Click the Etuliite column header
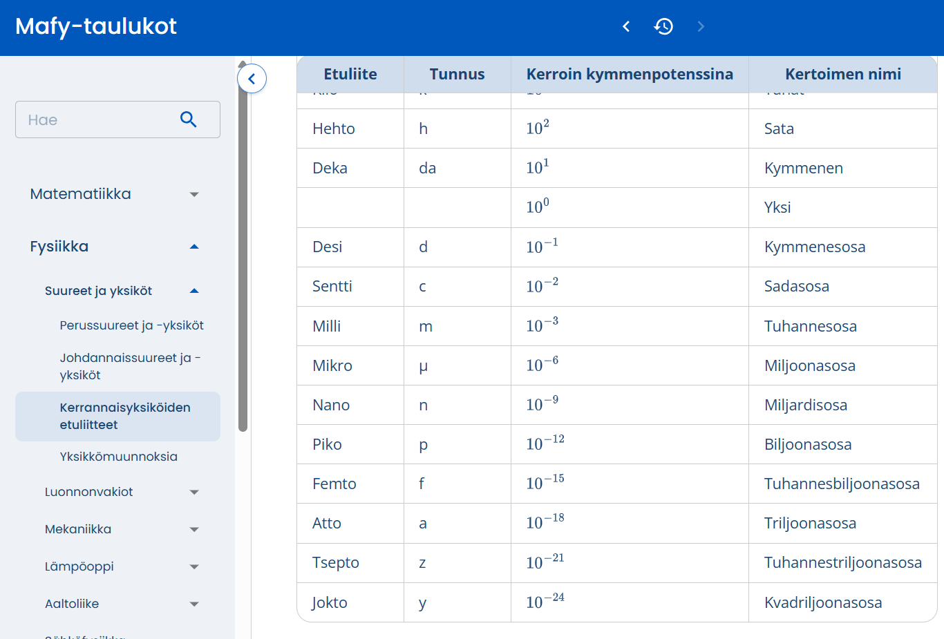The width and height of the screenshot is (944, 639). point(350,74)
